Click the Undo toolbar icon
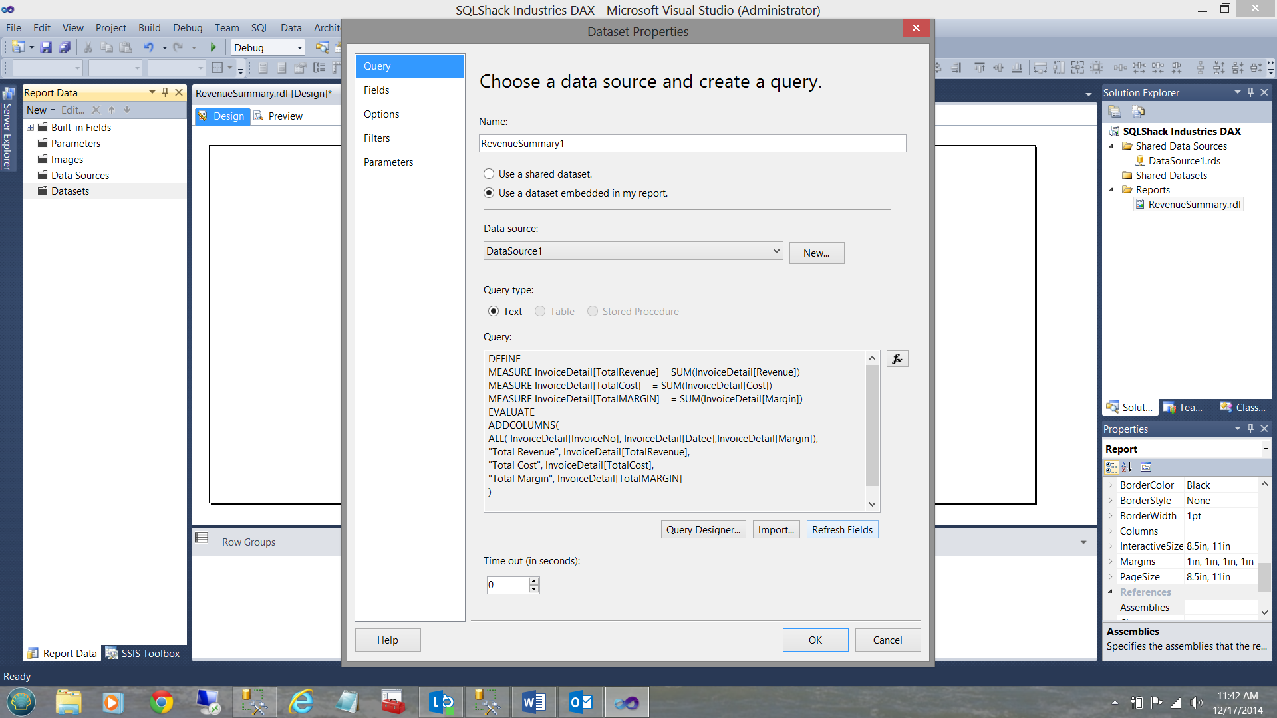Image resolution: width=1277 pixels, height=718 pixels. [148, 47]
